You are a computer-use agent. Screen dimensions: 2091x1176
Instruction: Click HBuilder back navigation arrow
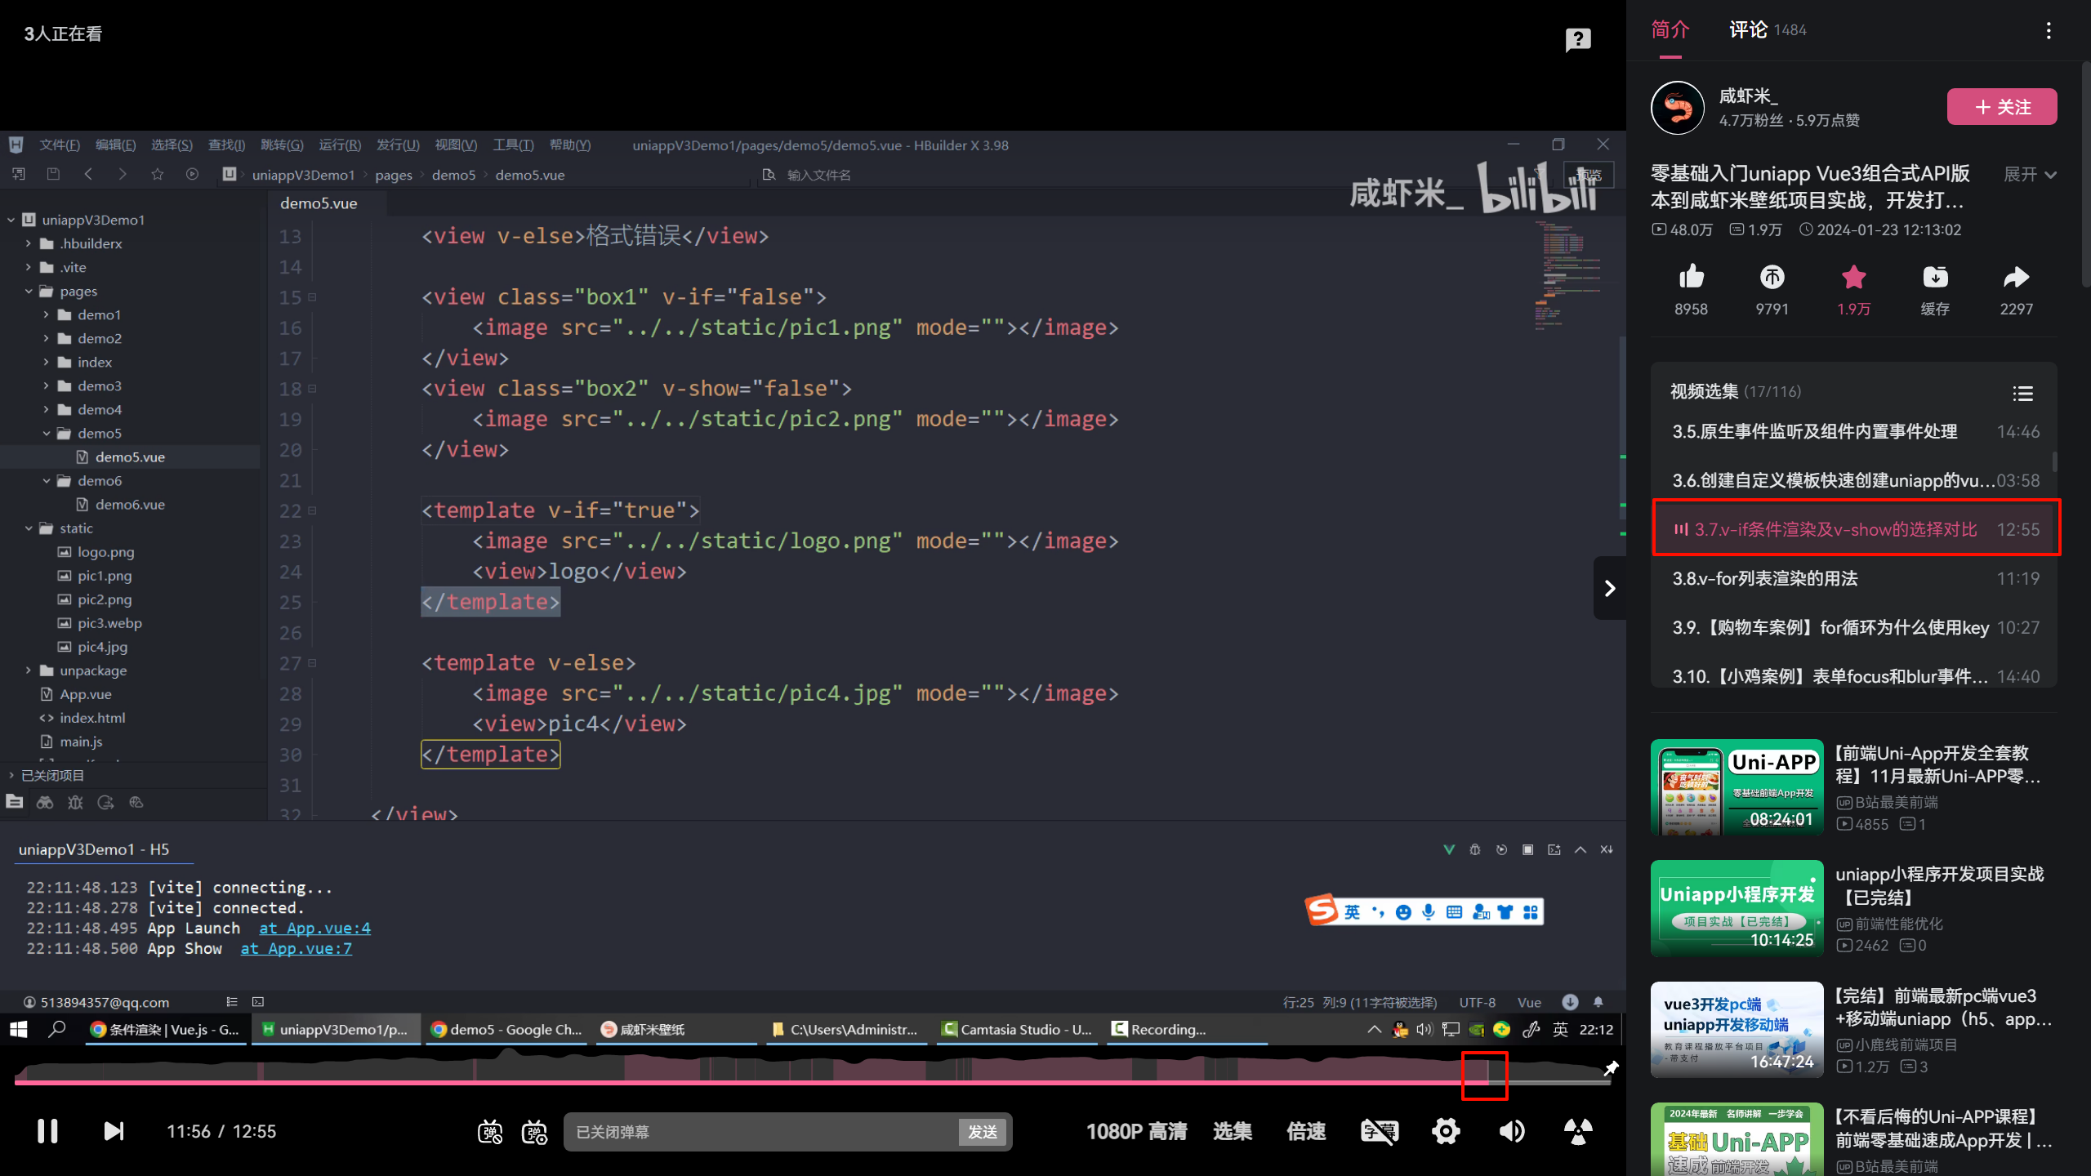tap(88, 174)
